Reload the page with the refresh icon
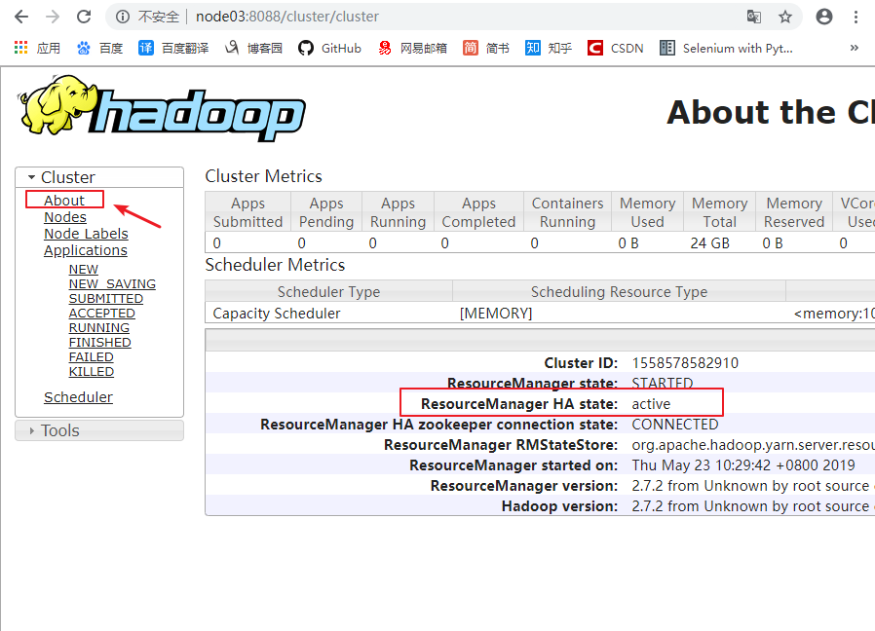 (84, 17)
